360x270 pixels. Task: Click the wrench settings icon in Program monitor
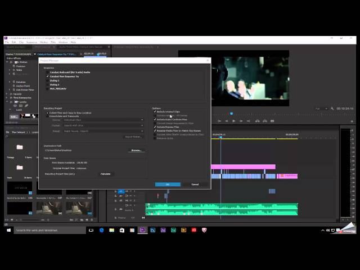click(332, 109)
